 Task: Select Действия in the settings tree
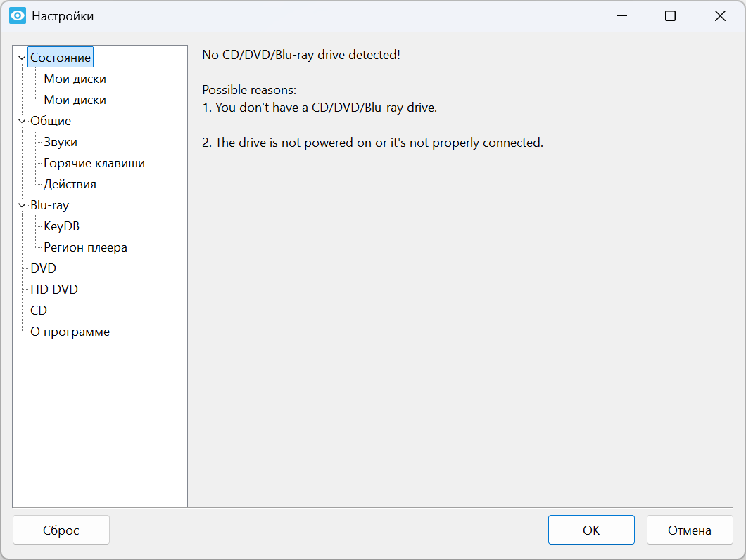70,184
